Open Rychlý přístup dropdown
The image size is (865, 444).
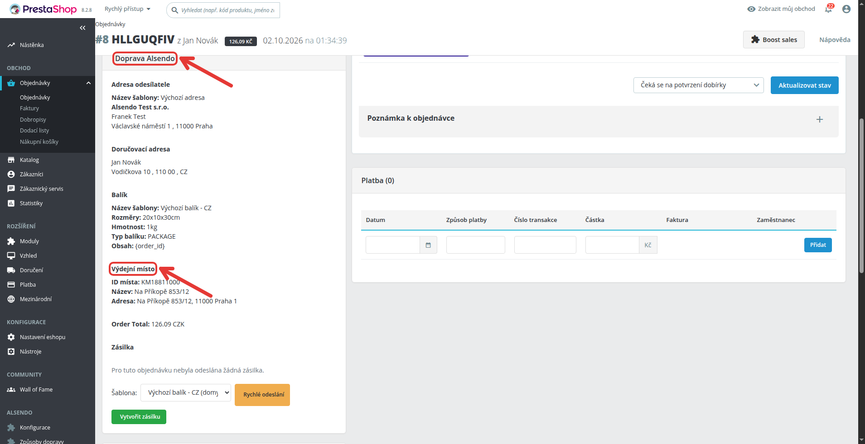pyautogui.click(x=127, y=9)
